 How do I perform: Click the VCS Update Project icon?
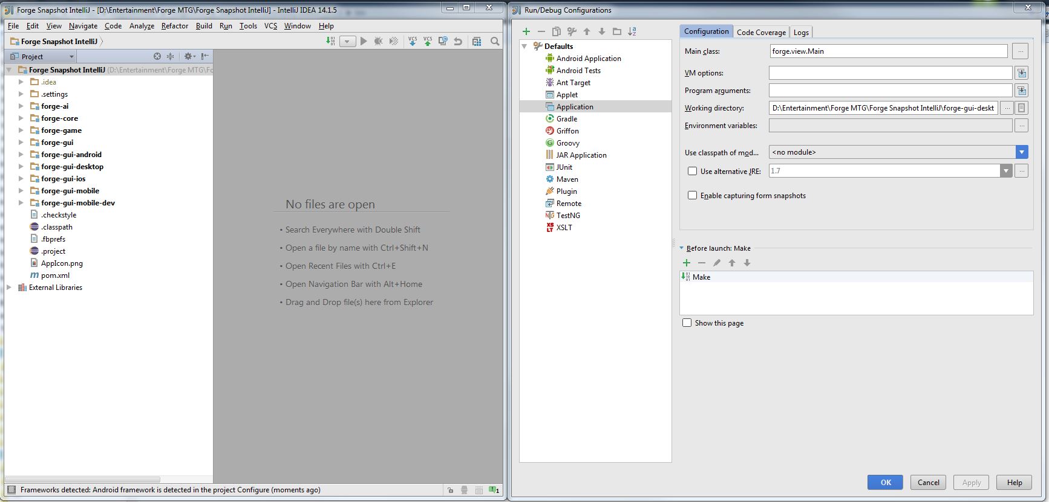tap(413, 41)
